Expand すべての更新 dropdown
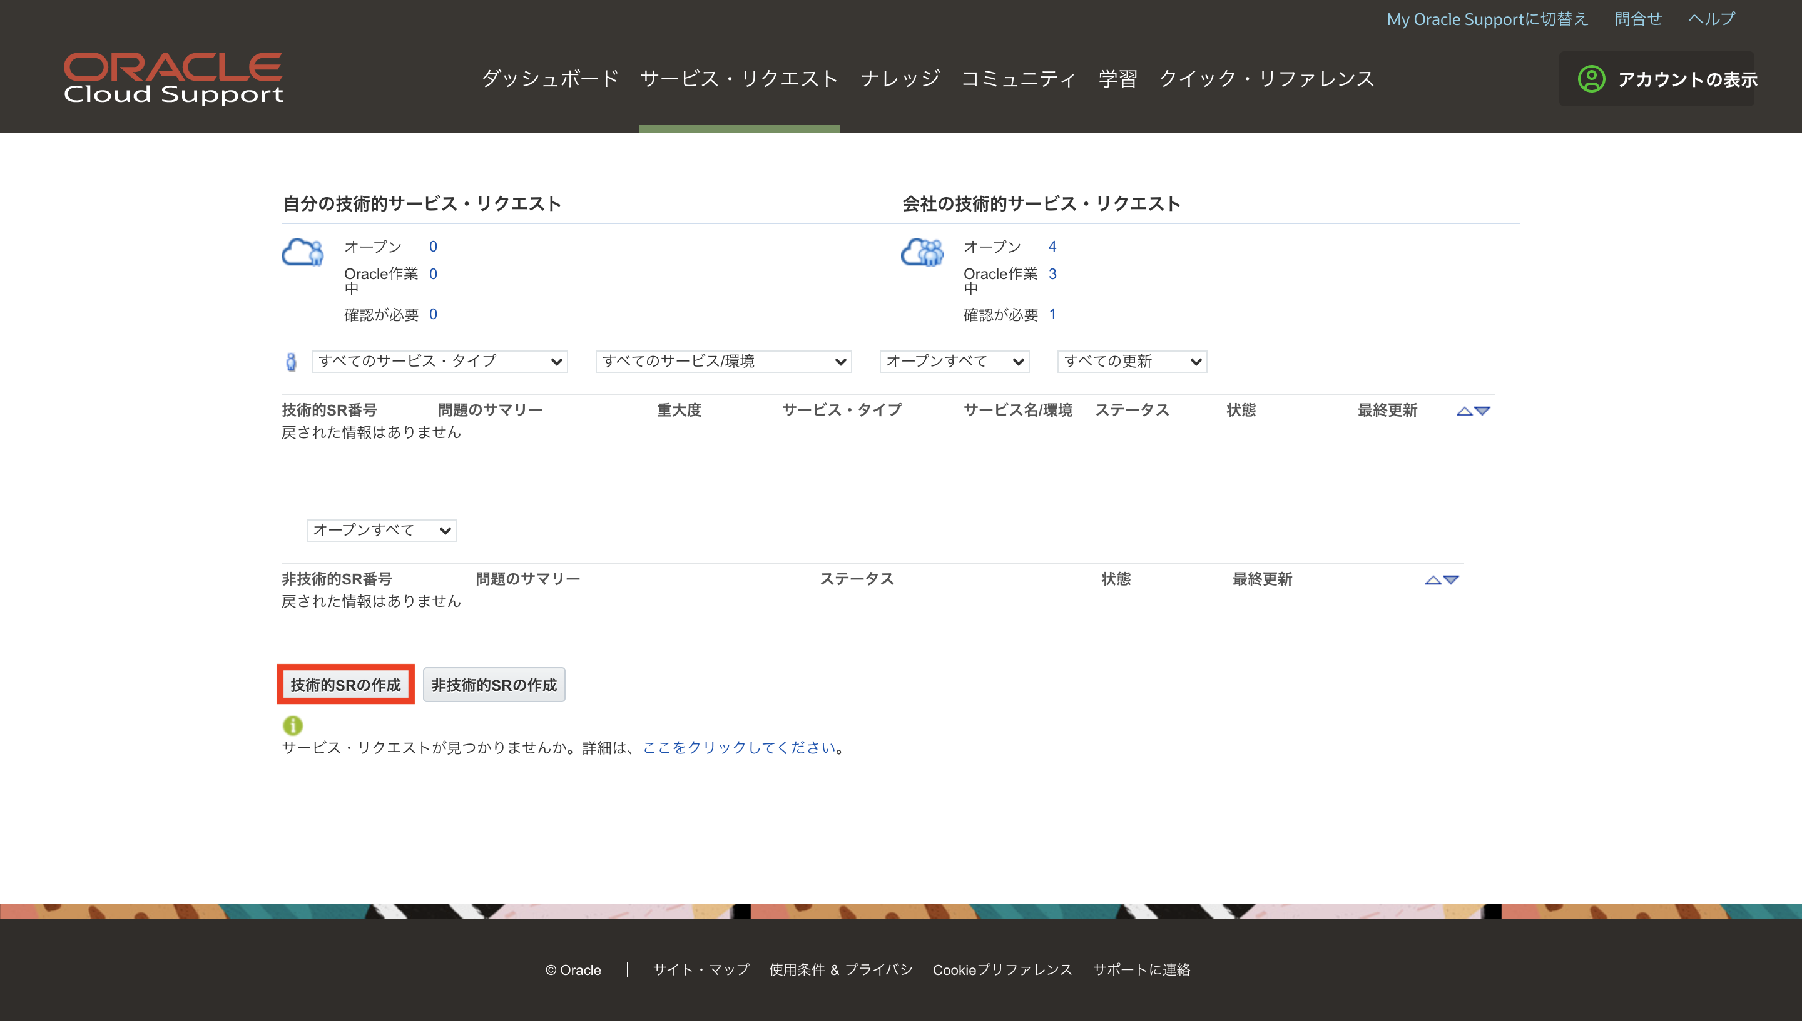 (1129, 362)
